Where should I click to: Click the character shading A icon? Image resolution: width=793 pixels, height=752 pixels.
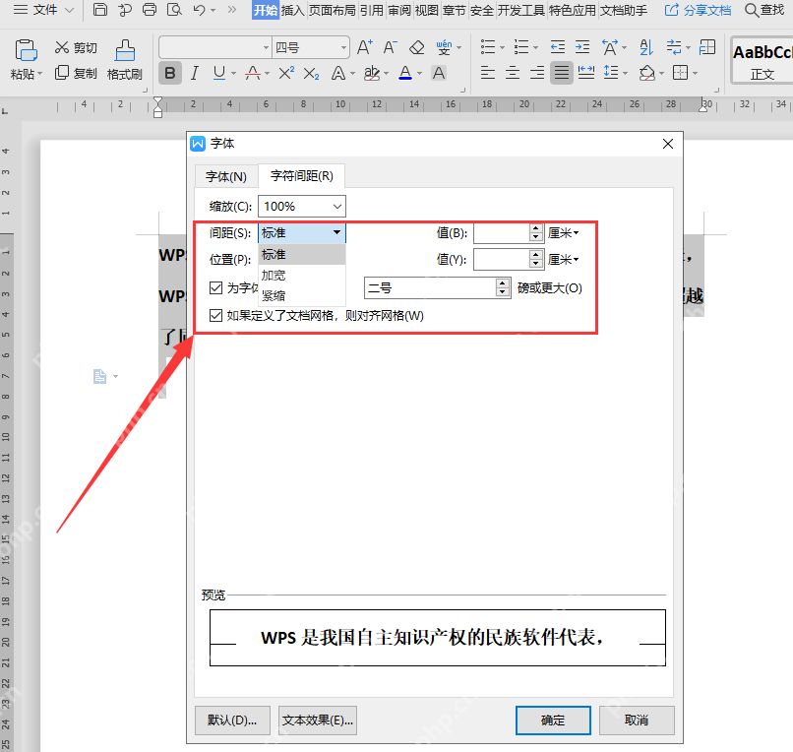pos(439,74)
